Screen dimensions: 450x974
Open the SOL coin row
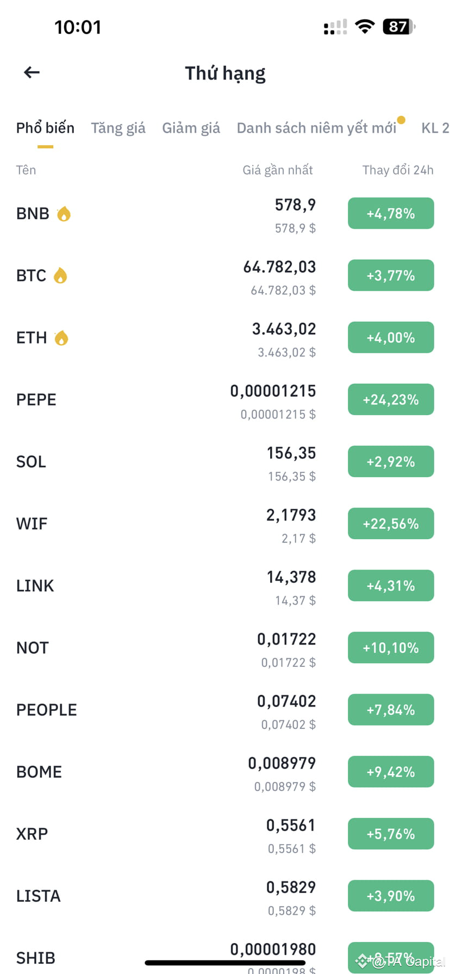(225, 461)
